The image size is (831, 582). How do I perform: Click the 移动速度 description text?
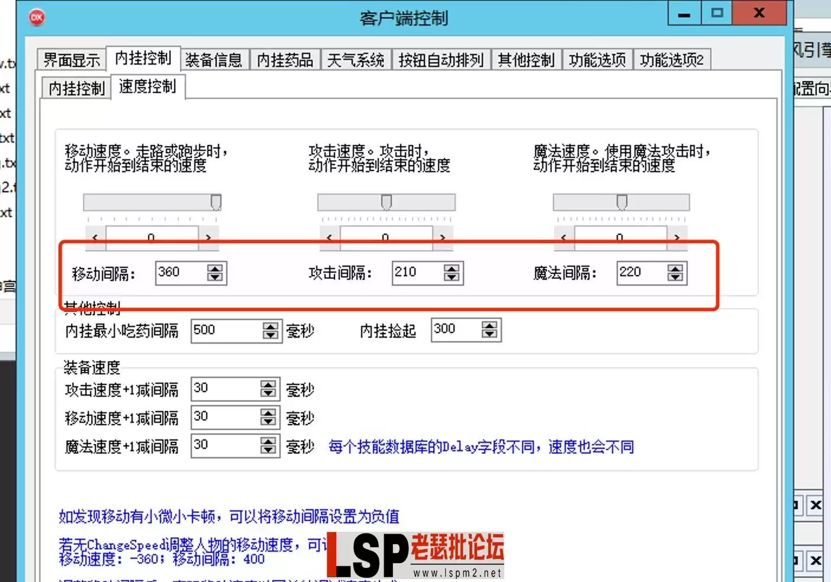click(x=146, y=158)
